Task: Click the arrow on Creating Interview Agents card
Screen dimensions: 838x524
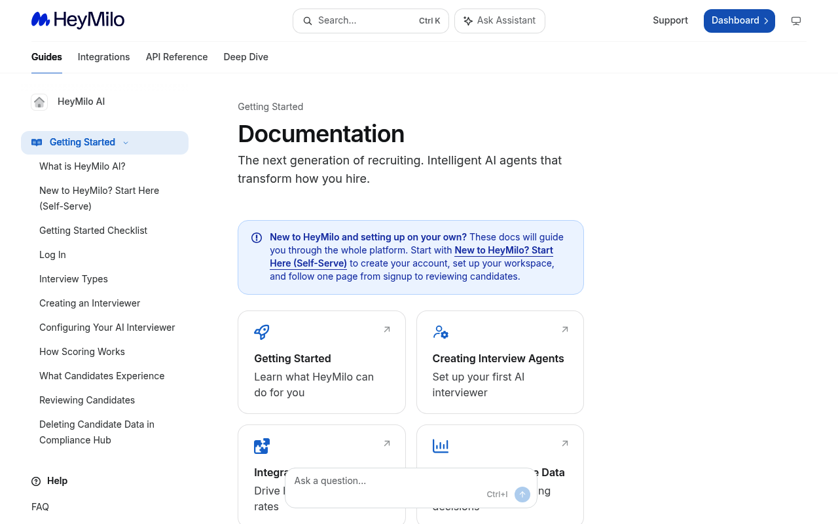Action: pos(565,329)
